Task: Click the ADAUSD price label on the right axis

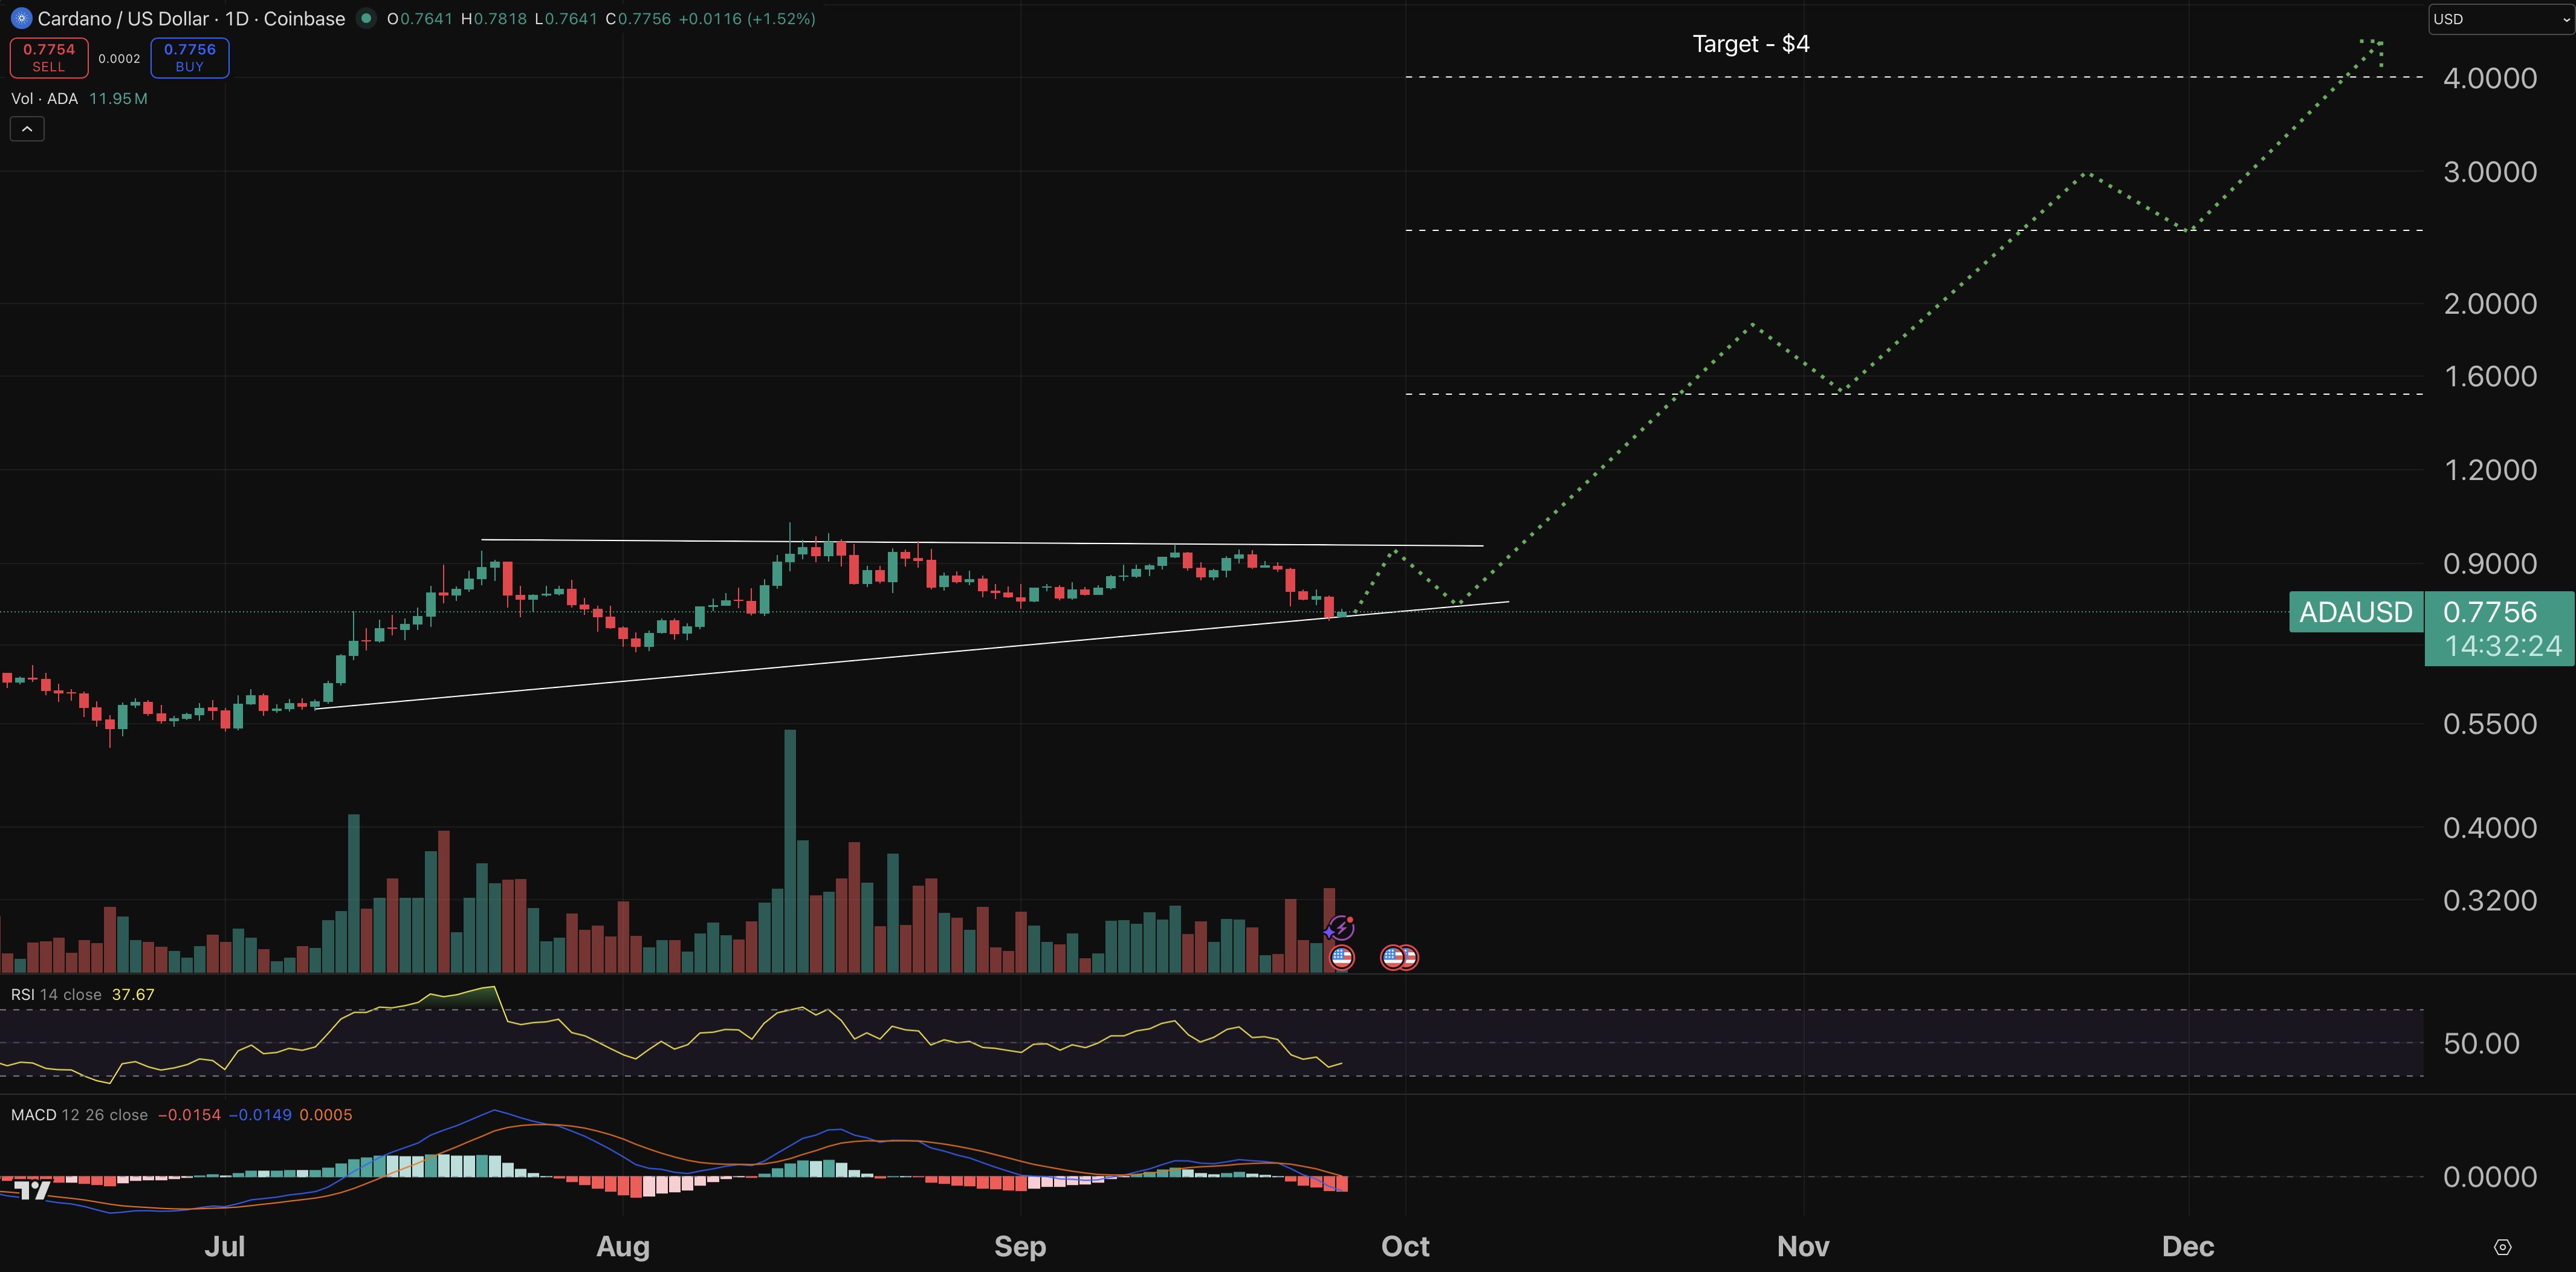Action: click(2355, 612)
